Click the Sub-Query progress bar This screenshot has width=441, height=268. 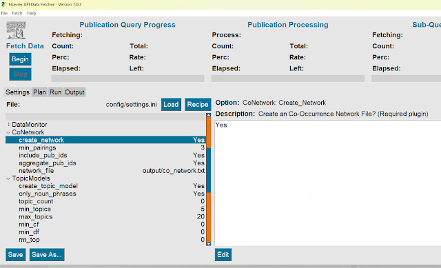[x=406, y=79]
